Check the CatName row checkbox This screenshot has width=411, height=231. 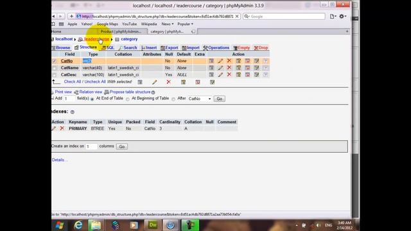(x=54, y=68)
